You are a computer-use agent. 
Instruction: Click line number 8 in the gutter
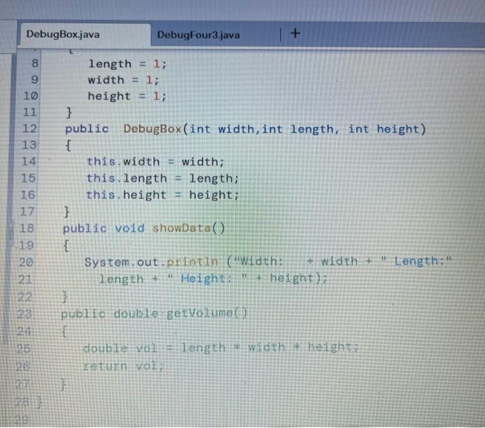(x=35, y=64)
